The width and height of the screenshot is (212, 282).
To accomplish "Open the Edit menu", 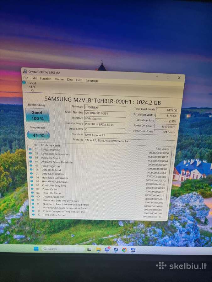I will tap(34, 78).
